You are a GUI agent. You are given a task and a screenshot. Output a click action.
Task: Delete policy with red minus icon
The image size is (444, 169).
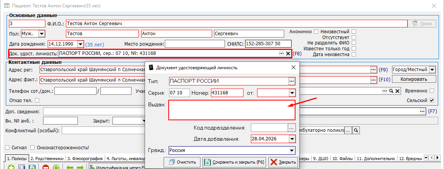tap(46, 167)
